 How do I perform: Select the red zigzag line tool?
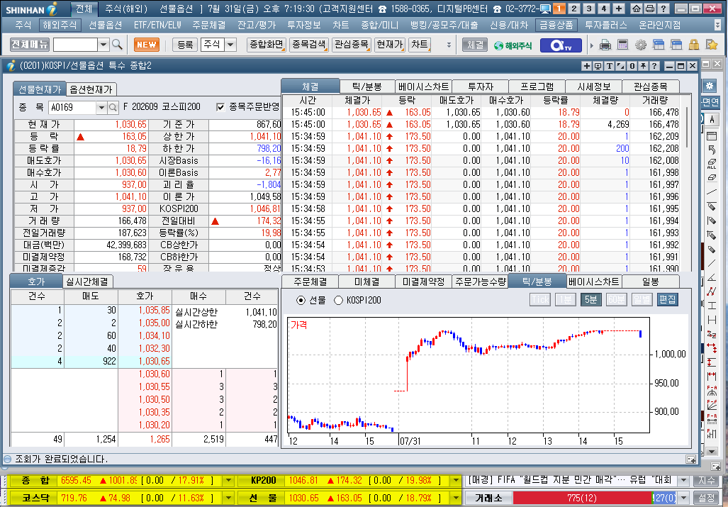[711, 291]
